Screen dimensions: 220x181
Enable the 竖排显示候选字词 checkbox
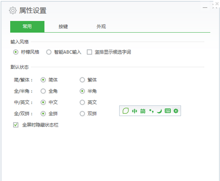89,52
